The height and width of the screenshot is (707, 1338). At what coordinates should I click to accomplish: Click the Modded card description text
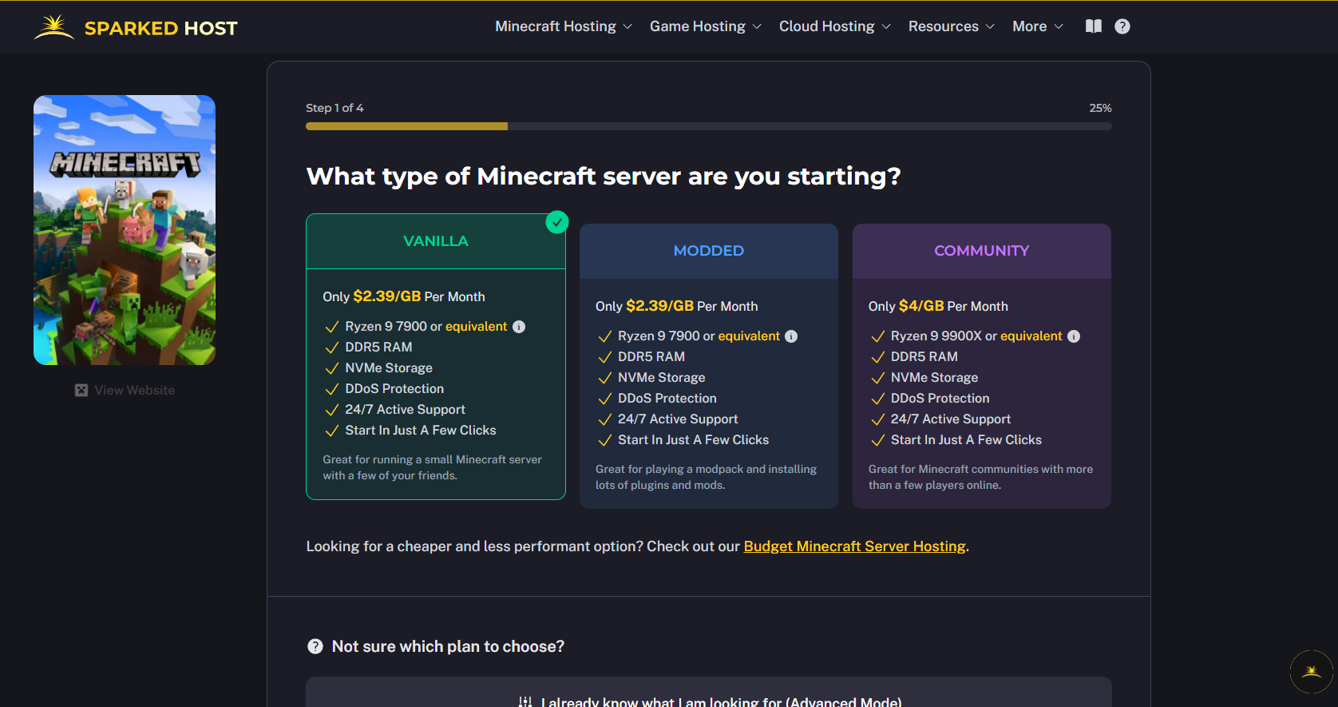pyautogui.click(x=706, y=477)
